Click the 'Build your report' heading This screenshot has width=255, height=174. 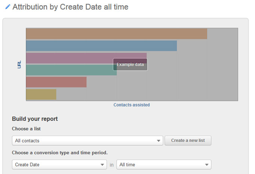[x=35, y=119]
